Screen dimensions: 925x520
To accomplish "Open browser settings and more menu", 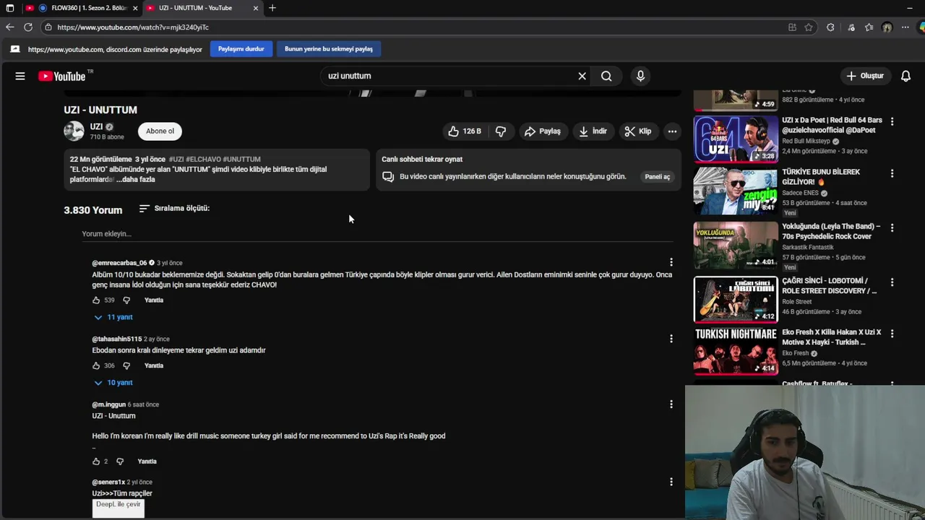I will [905, 27].
